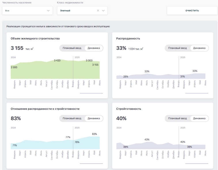Click the 43% peak in the Стройготовность chart
Viewport: 218px width, 170px height.
point(147,140)
